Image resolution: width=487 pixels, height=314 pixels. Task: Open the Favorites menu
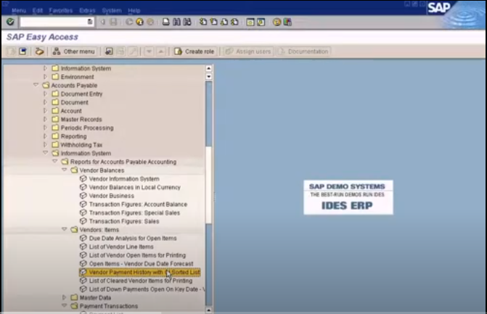(60, 11)
